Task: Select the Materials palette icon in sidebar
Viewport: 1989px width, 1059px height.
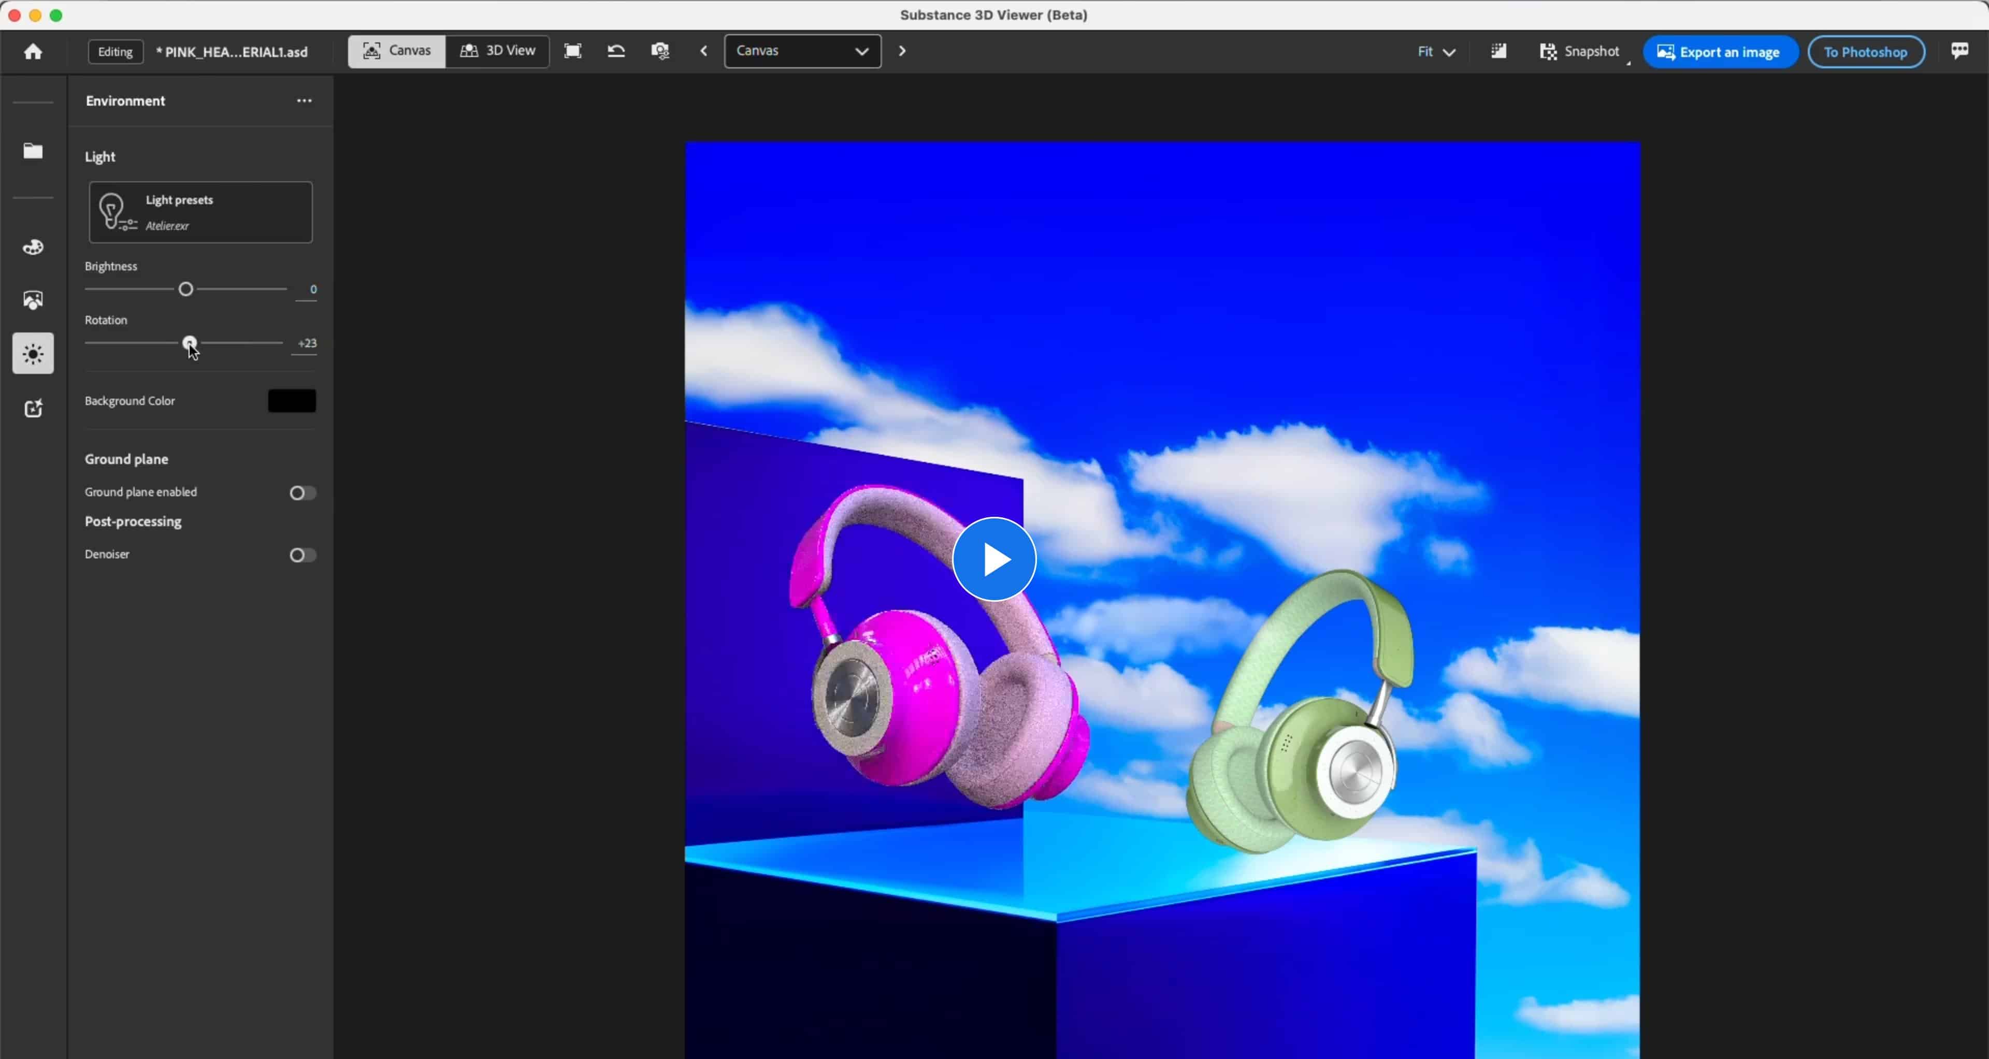Action: click(x=33, y=247)
